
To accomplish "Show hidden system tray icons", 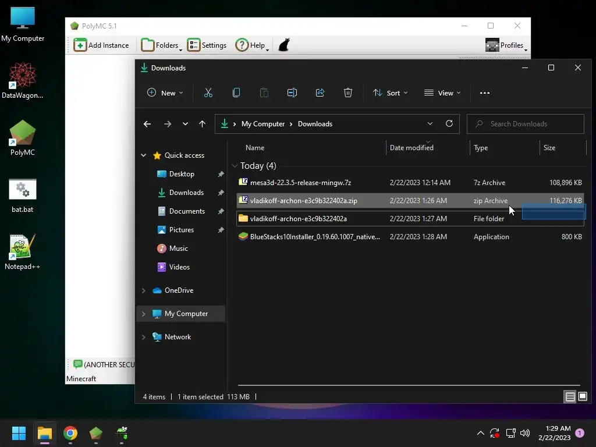I will [x=480, y=433].
